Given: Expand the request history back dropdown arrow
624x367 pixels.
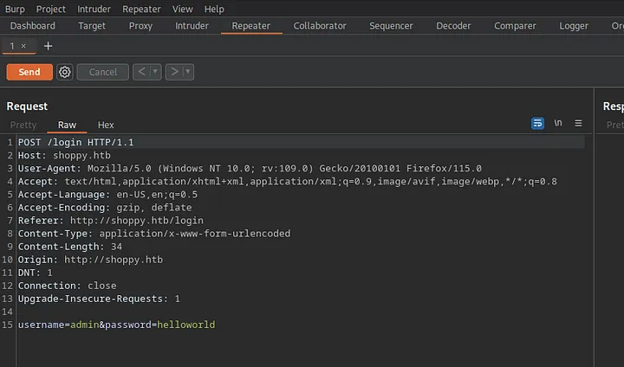Looking at the screenshot, I should point(156,72).
